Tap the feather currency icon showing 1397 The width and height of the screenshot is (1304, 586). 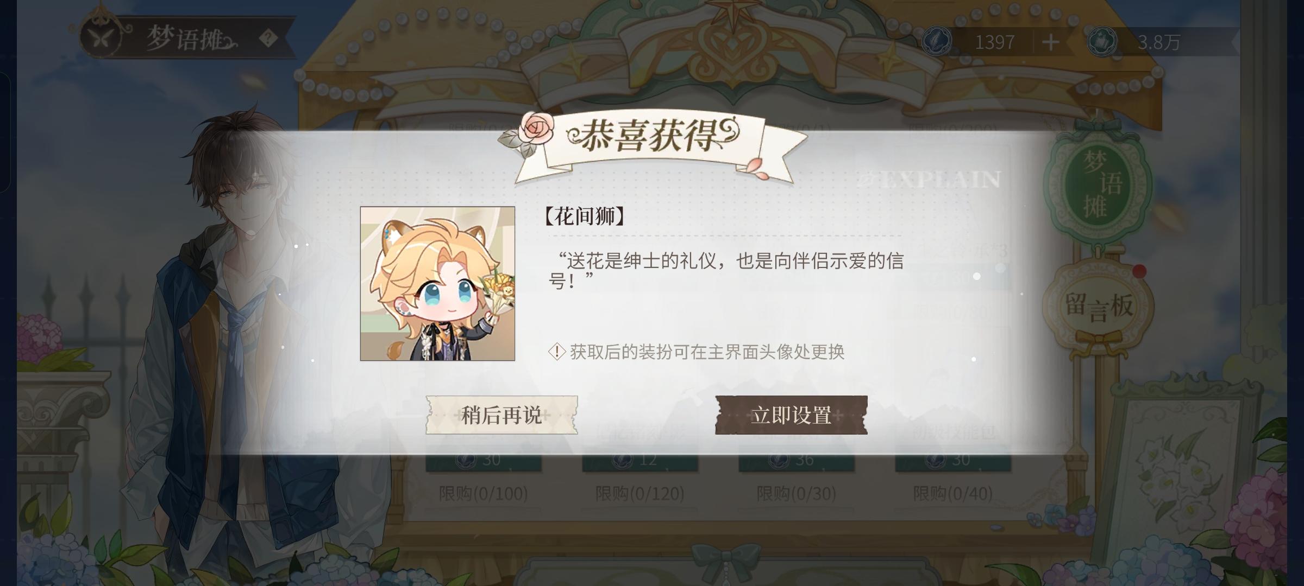[x=937, y=42]
